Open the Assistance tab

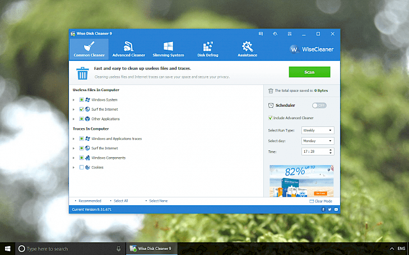(x=247, y=49)
